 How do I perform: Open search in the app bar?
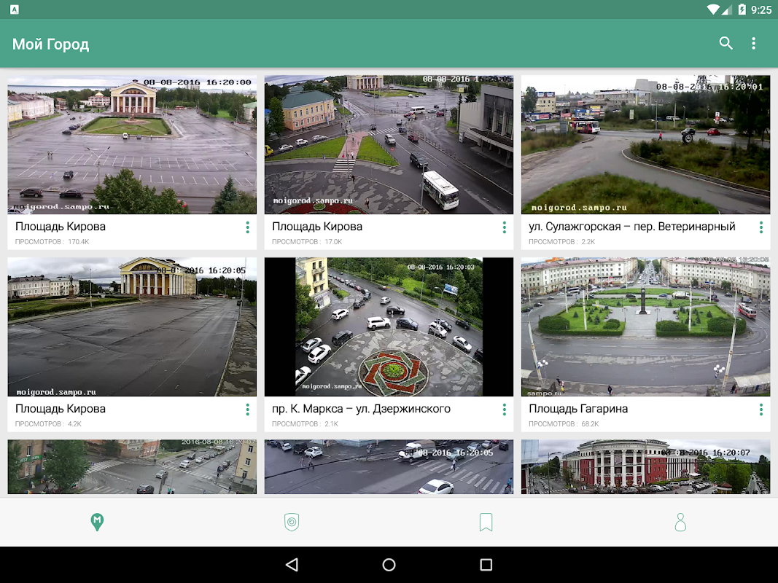click(x=726, y=44)
